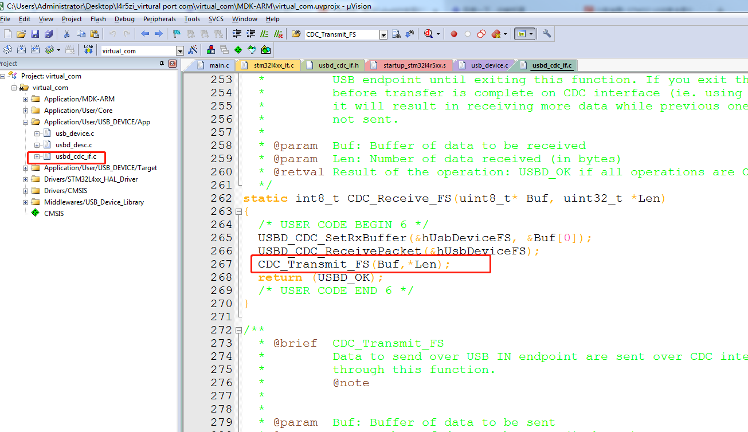Pin the Project panel open
Screen dimensions: 748x432
pyautogui.click(x=162, y=64)
